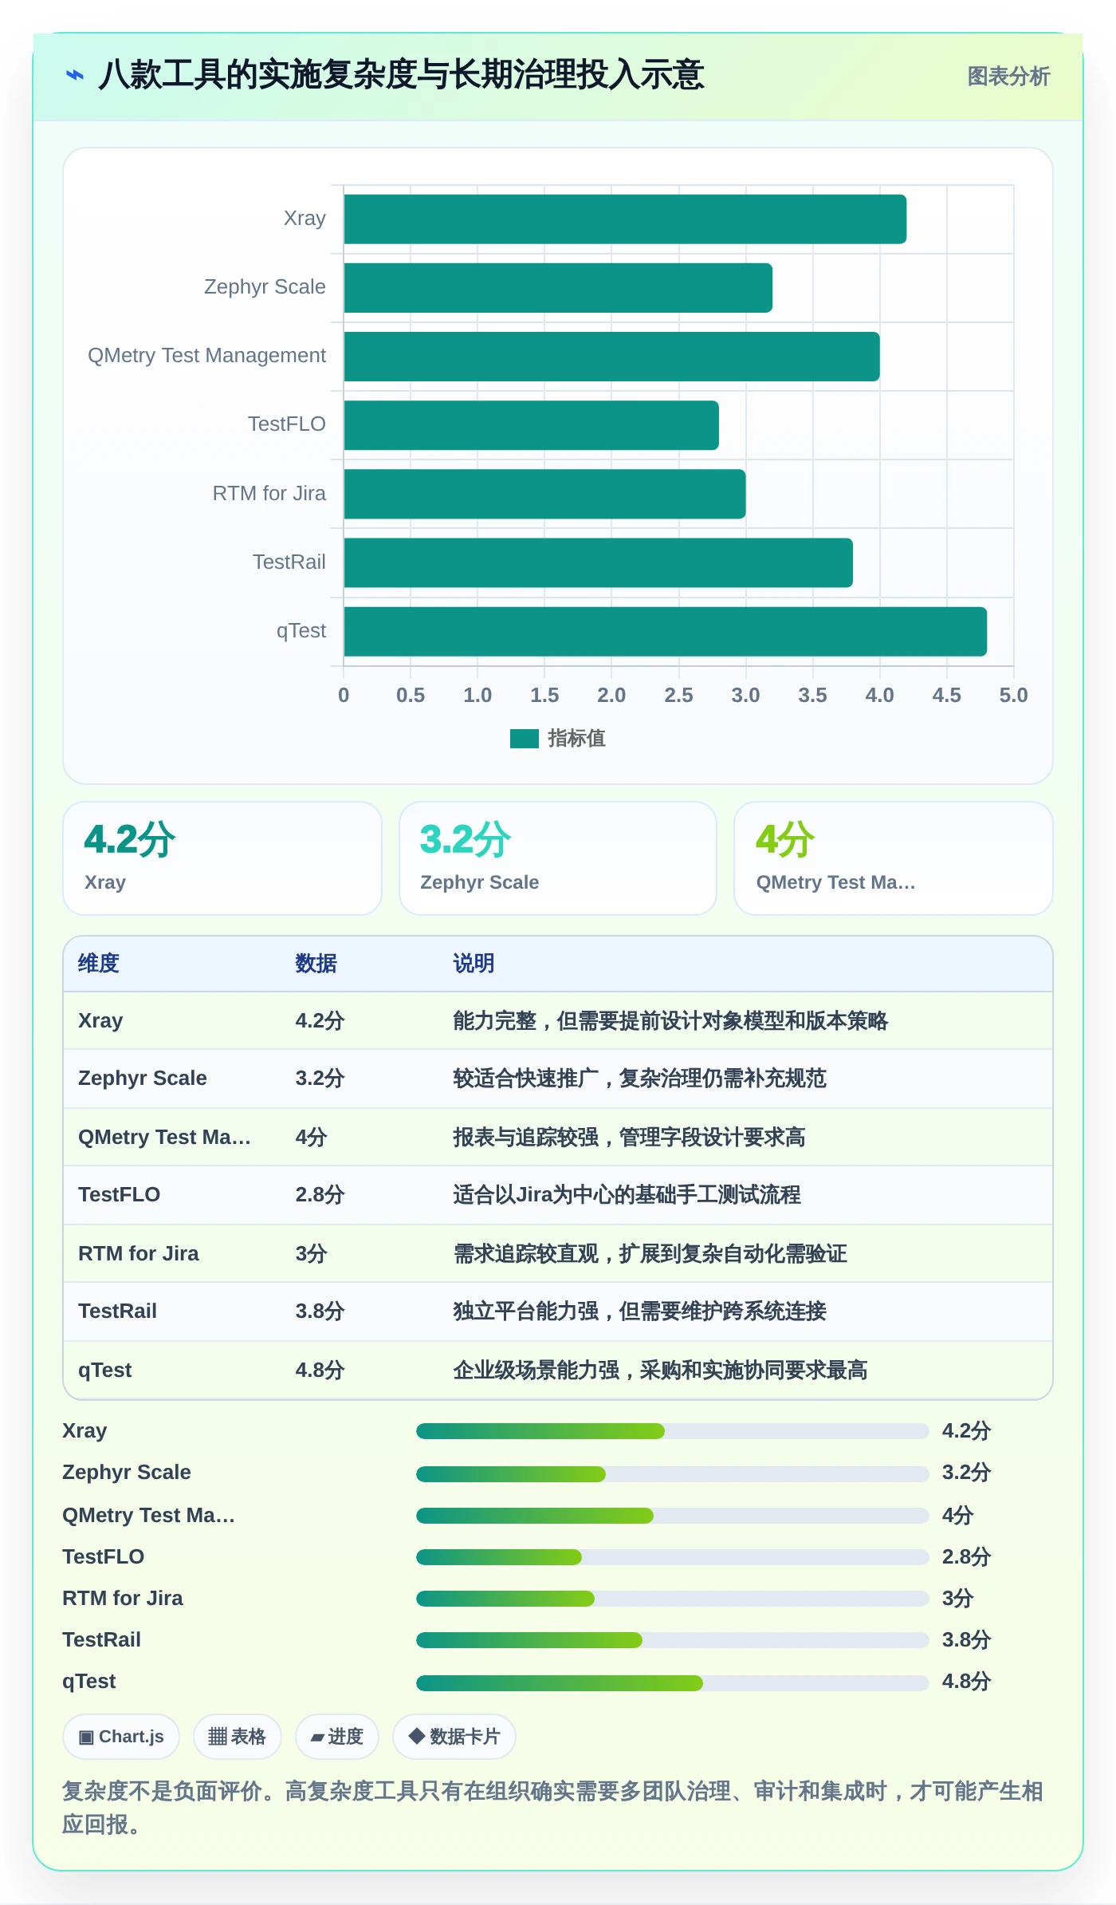Click the 4.2分 value in the table
This screenshot has width=1116, height=1905.
(320, 1020)
